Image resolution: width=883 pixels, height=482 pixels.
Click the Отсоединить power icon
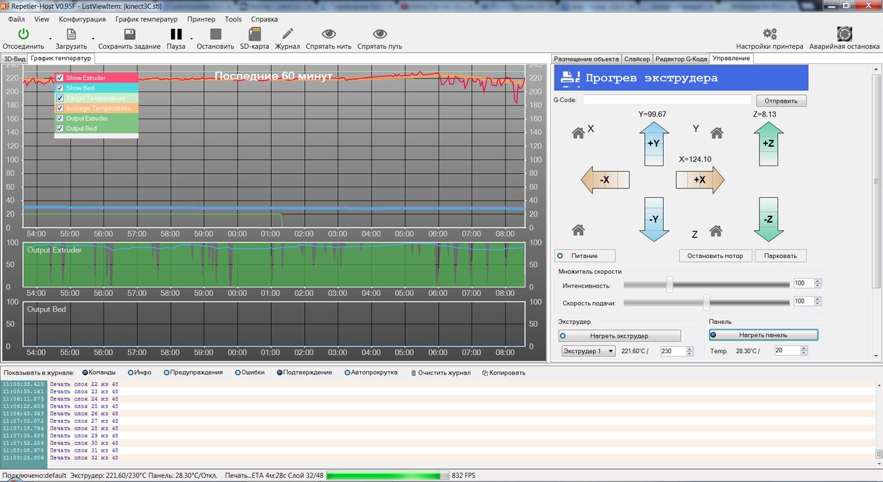[23, 34]
